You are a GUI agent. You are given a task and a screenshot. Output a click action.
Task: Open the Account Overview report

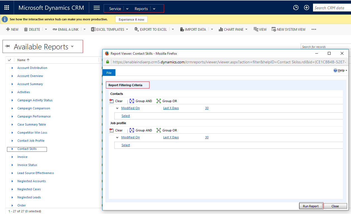pyautogui.click(x=30, y=76)
